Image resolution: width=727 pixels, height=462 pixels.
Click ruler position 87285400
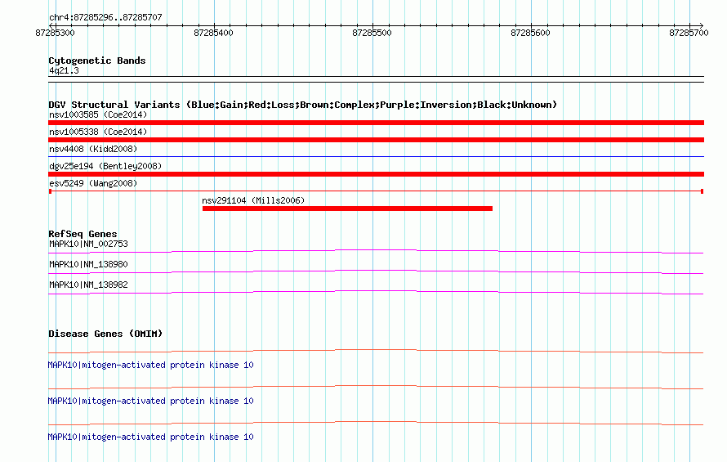click(213, 33)
